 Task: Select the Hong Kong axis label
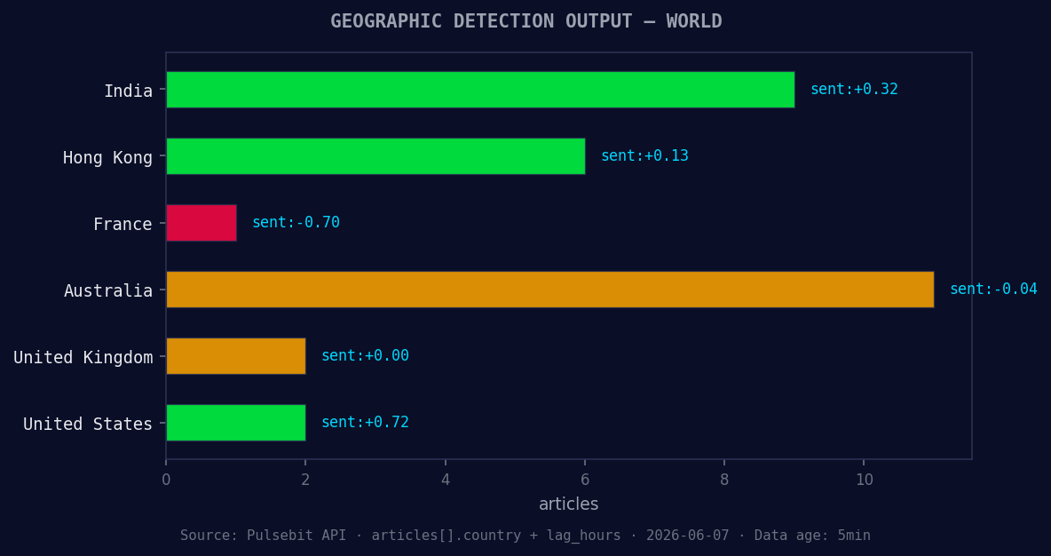[x=108, y=157]
